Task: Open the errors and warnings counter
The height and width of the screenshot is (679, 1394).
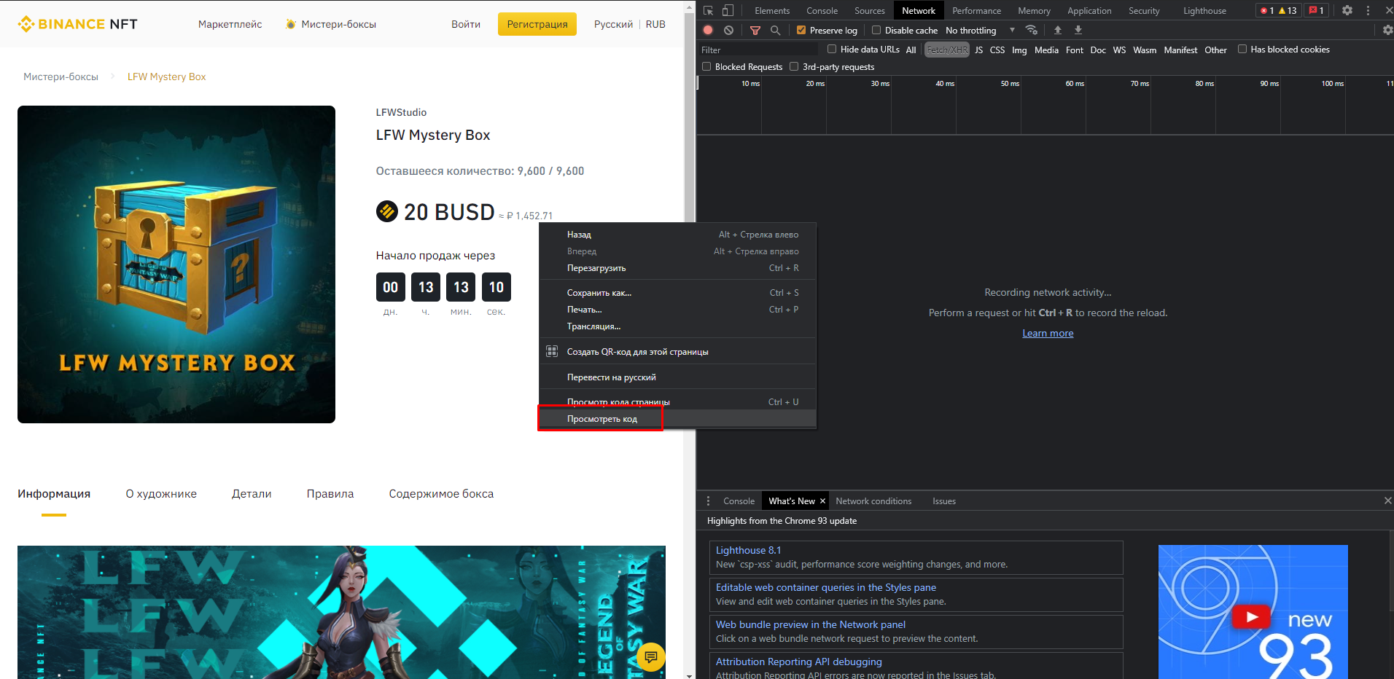Action: [1278, 10]
